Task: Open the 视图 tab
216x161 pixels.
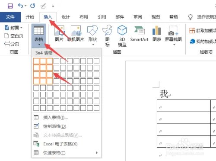Action: tap(156, 17)
